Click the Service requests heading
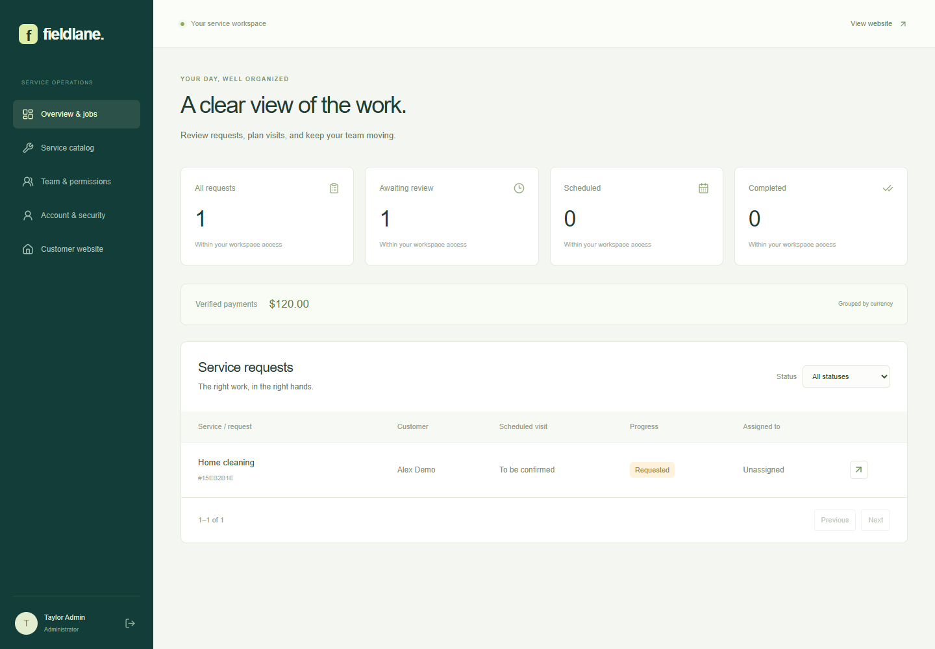 (x=245, y=367)
